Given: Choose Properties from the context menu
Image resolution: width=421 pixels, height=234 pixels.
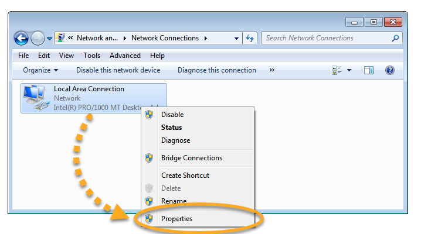Looking at the screenshot, I should tap(176, 219).
